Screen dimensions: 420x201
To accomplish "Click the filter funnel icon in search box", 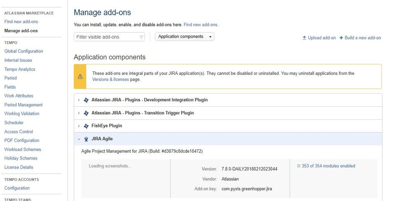I will (x=141, y=37).
